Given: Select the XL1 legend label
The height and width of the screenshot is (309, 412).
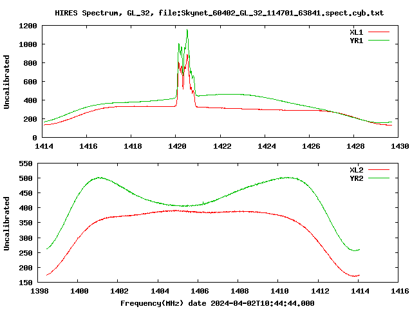Looking at the screenshot, I should (x=356, y=32).
